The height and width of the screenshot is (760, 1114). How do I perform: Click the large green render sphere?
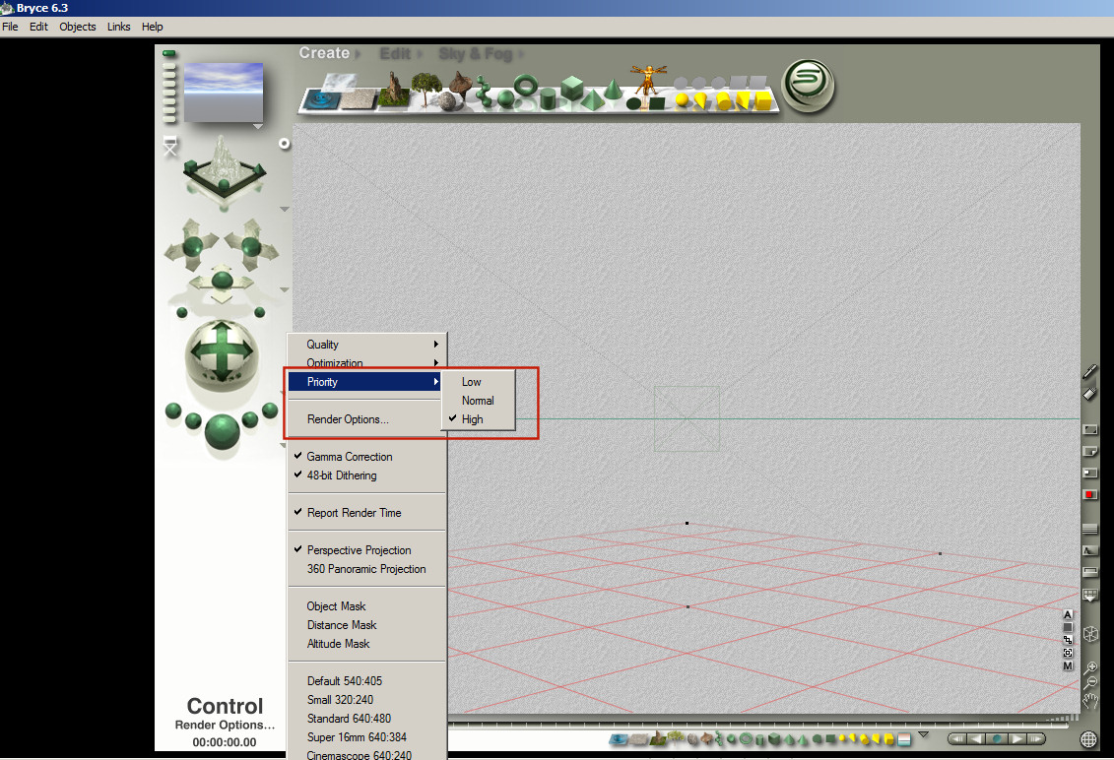click(222, 431)
